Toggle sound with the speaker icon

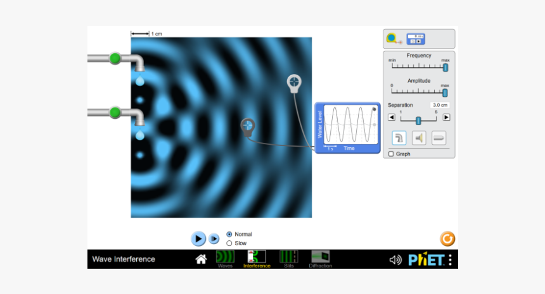tap(395, 260)
